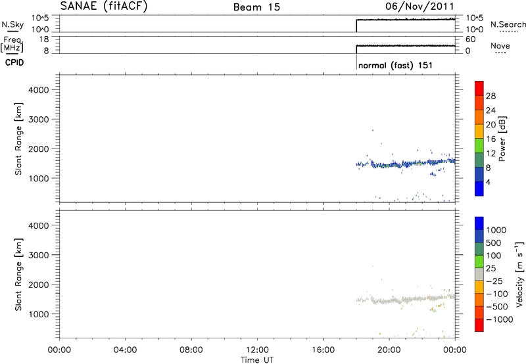Click the 500 label on Velocity colorbar
Viewport: 526px width, 364px height.
point(492,242)
